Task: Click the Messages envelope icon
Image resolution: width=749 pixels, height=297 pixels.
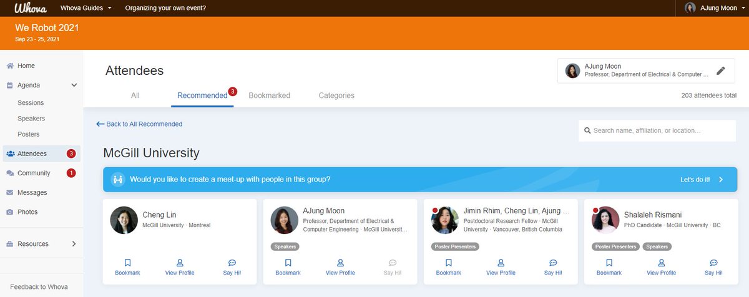Action: click(x=10, y=193)
